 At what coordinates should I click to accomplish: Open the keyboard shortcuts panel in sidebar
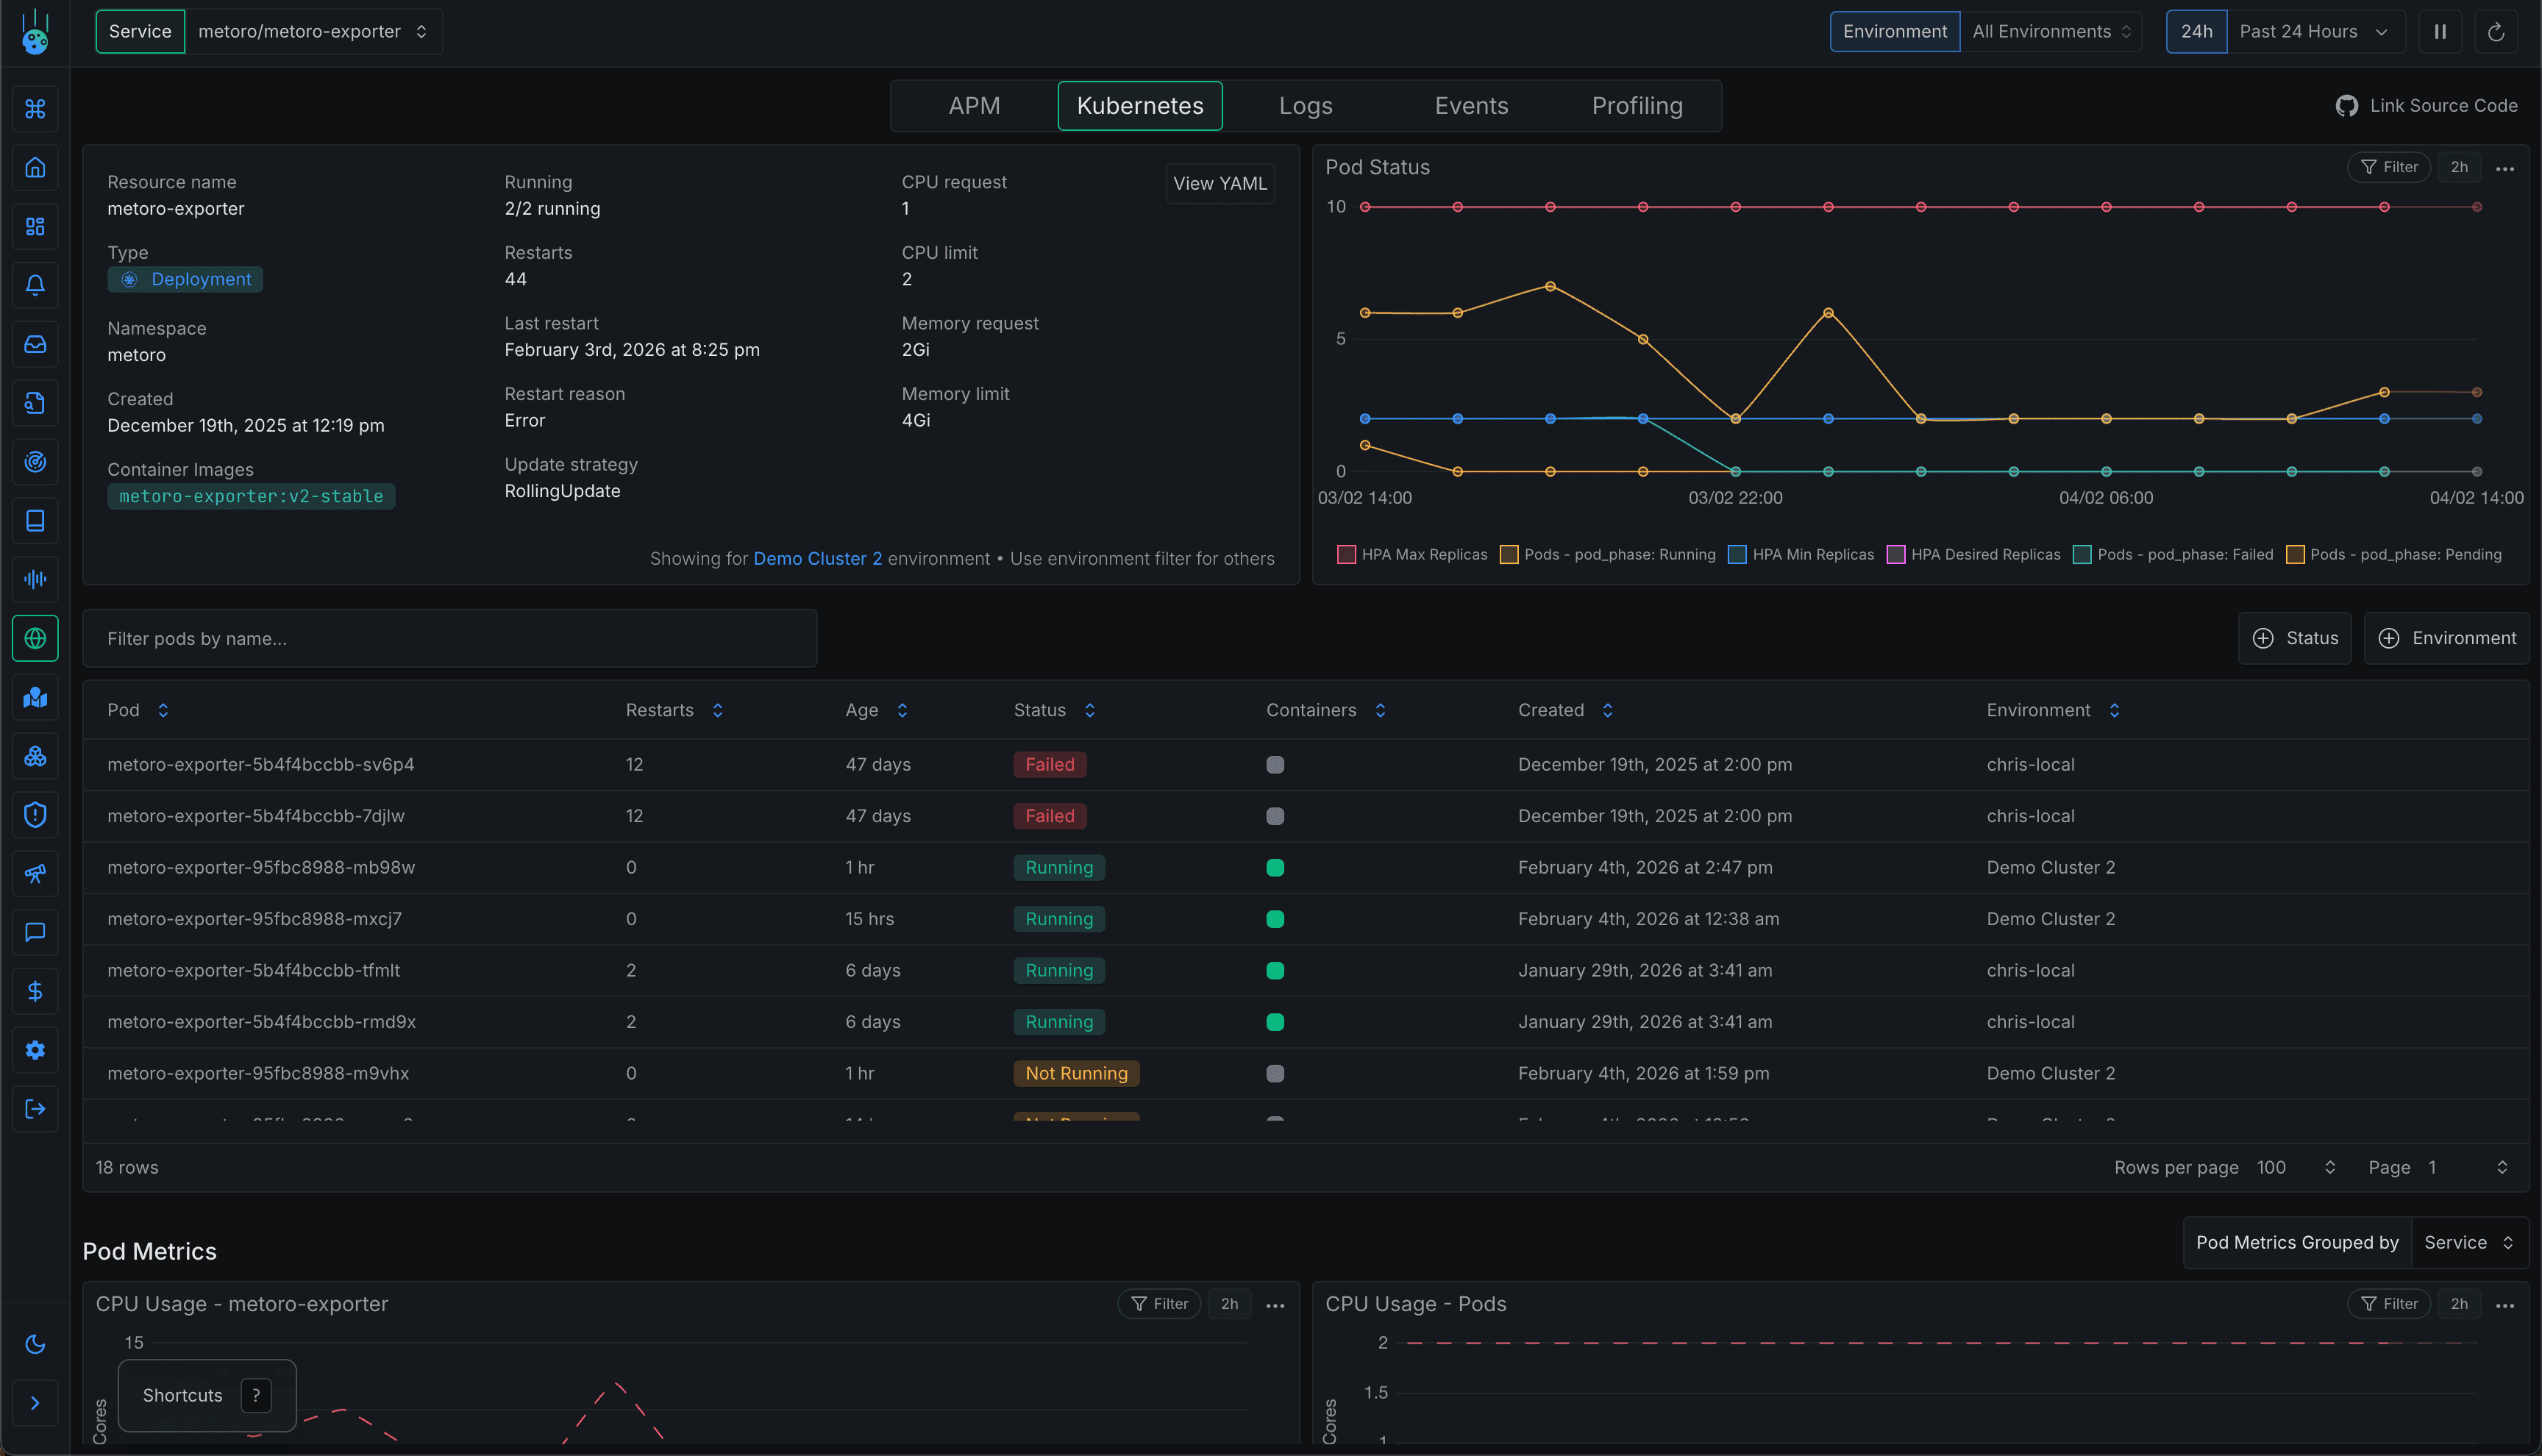(x=35, y=109)
